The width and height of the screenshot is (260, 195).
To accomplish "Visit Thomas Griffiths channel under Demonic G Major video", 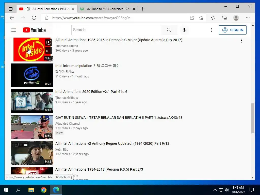I will (x=67, y=46).
